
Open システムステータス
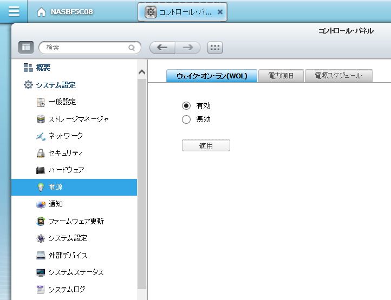(x=76, y=272)
